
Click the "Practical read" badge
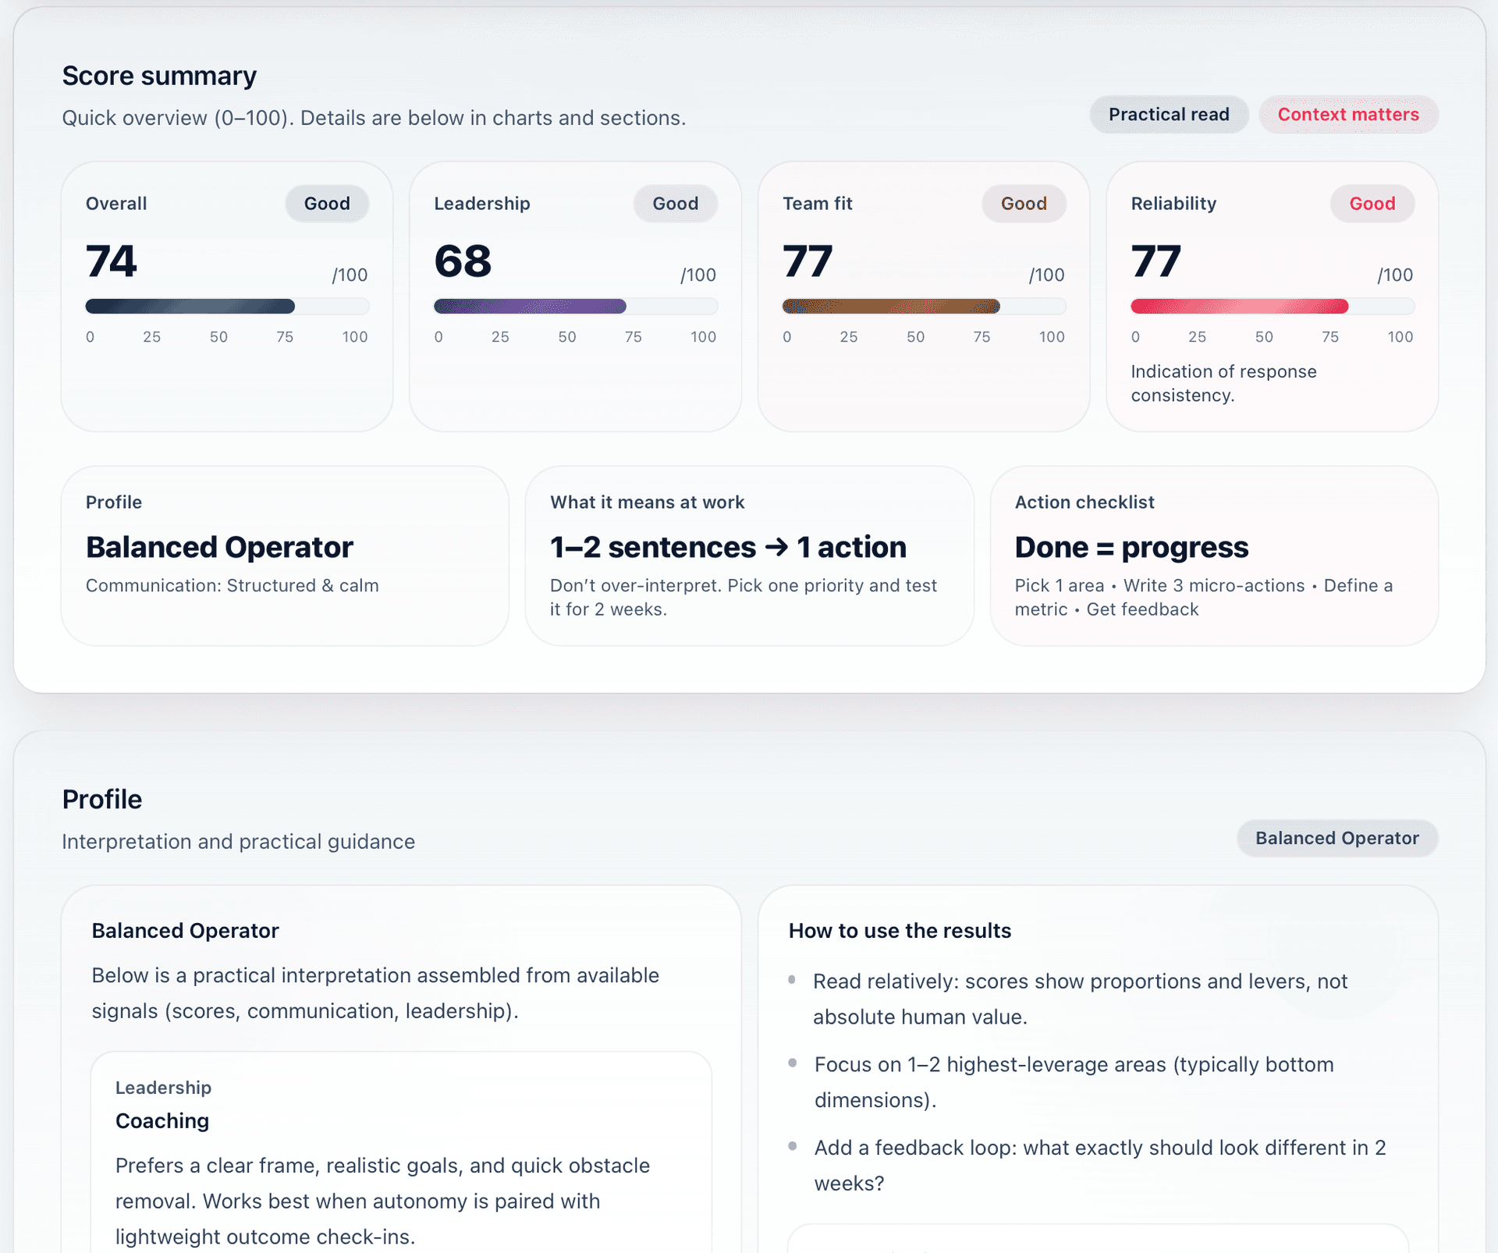1169,115
